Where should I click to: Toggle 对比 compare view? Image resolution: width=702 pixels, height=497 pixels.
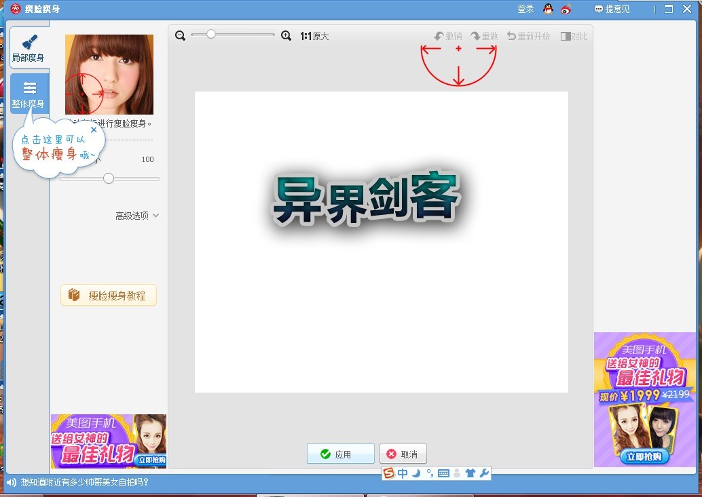[574, 36]
